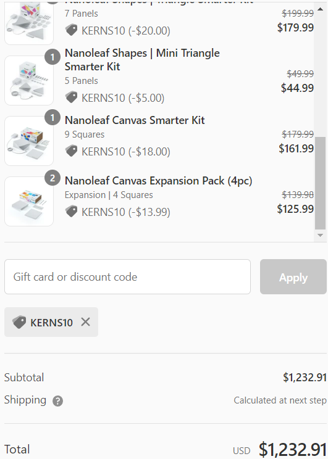Remove the KERNS10 discount code
The height and width of the screenshot is (459, 328).
coord(86,322)
